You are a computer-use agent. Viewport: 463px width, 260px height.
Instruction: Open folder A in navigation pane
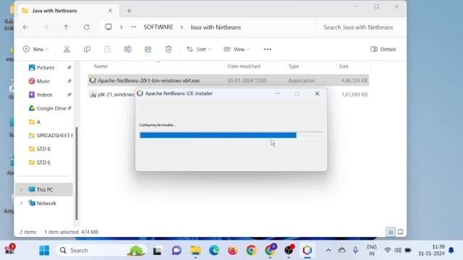pyautogui.click(x=35, y=122)
